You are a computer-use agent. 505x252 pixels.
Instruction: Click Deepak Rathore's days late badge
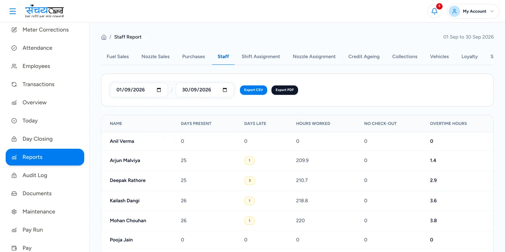point(250,180)
